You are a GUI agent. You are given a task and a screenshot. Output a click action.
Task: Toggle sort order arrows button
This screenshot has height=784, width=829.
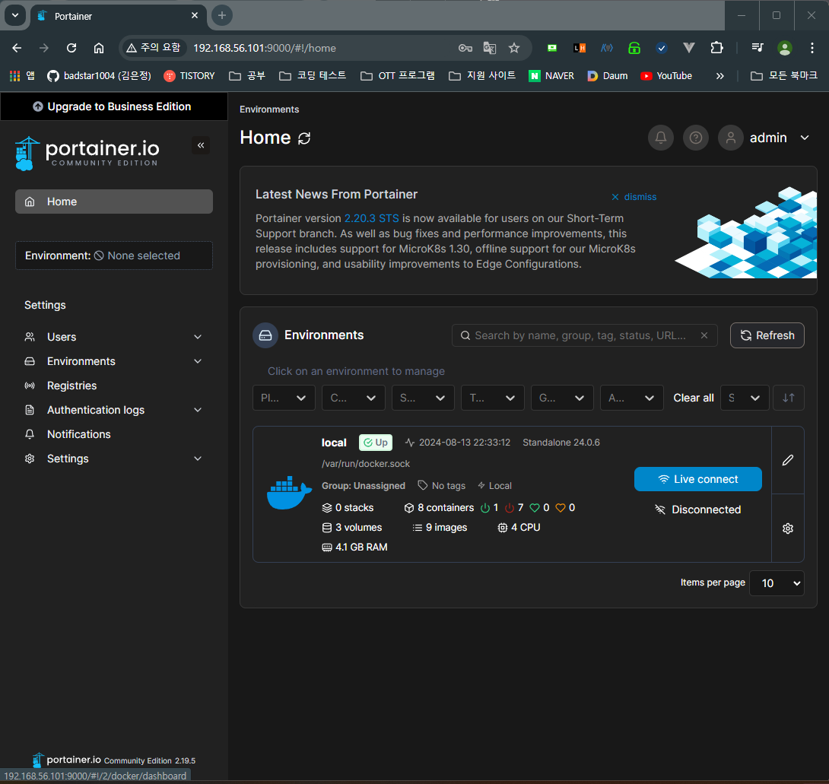coord(788,398)
